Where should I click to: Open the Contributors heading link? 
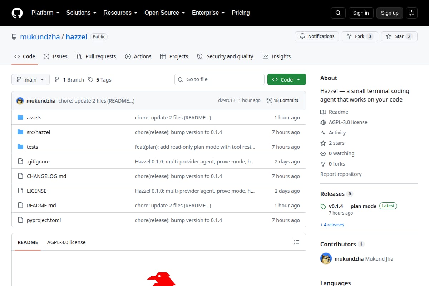click(338, 244)
